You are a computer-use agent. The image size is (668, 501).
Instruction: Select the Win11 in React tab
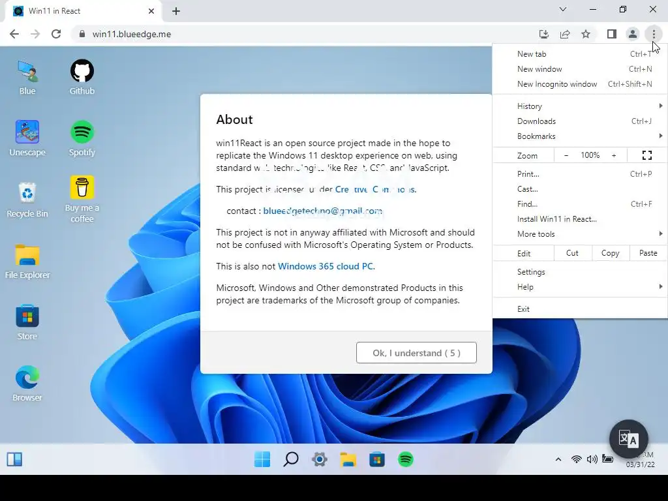pos(83,11)
